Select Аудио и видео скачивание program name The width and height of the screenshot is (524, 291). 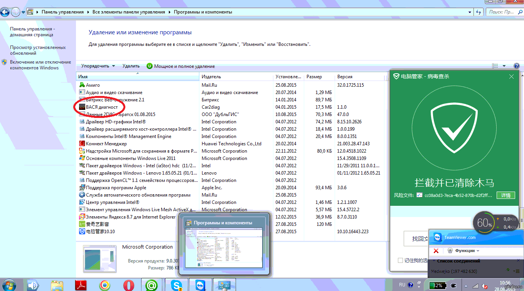pyautogui.click(x=114, y=92)
